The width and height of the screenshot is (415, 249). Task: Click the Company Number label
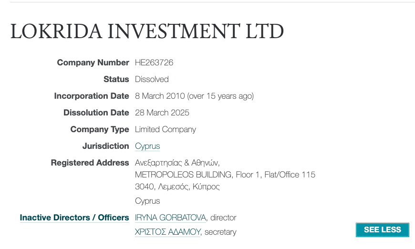point(93,62)
